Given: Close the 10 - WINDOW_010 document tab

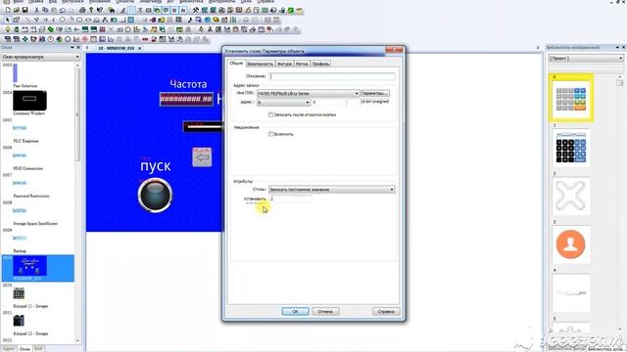Looking at the screenshot, I should click(x=139, y=48).
